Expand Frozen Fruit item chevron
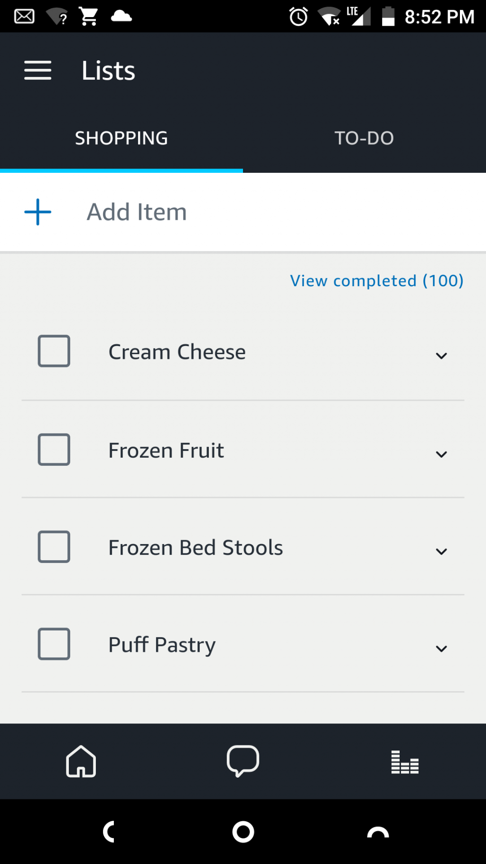The width and height of the screenshot is (486, 864). click(x=441, y=454)
